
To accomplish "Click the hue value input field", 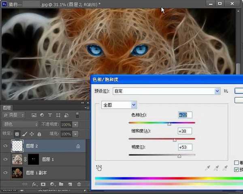I will pyautogui.click(x=185, y=115).
